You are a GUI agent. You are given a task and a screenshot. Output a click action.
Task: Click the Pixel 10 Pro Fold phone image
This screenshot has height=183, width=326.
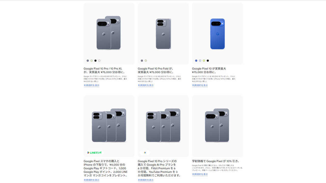[163, 34]
